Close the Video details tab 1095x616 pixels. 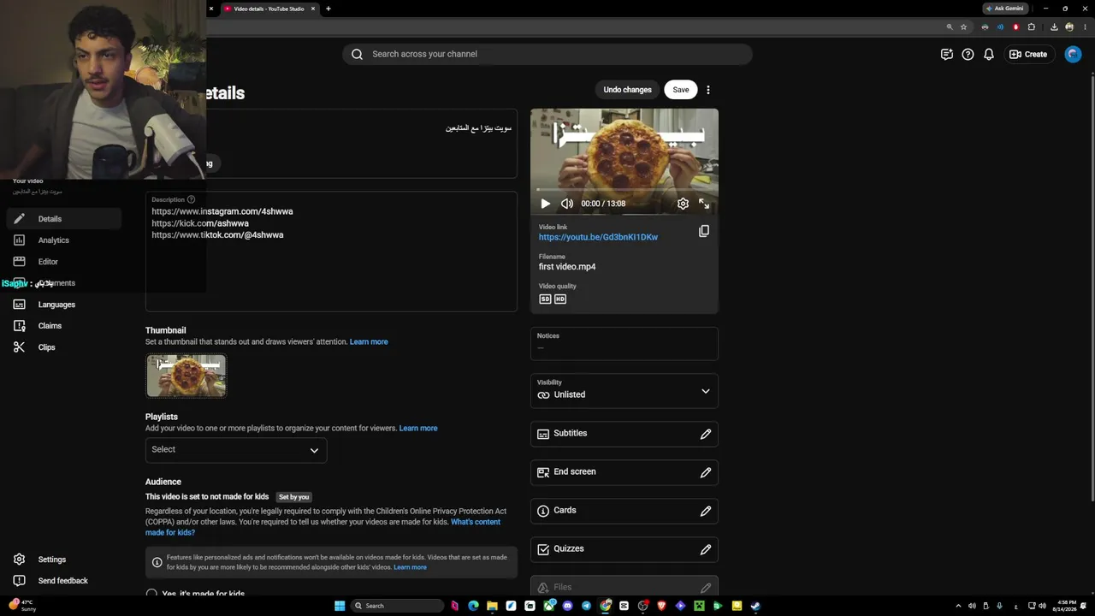tap(313, 9)
